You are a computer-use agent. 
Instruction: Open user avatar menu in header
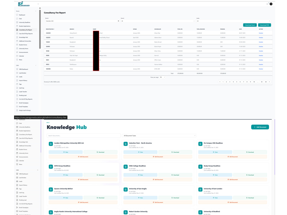[x=271, y=4]
